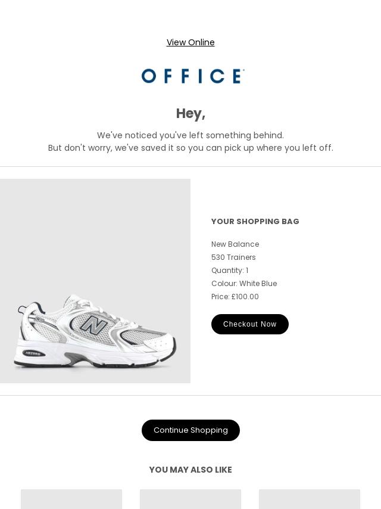Click the Quantity: 1 line

pyautogui.click(x=230, y=271)
